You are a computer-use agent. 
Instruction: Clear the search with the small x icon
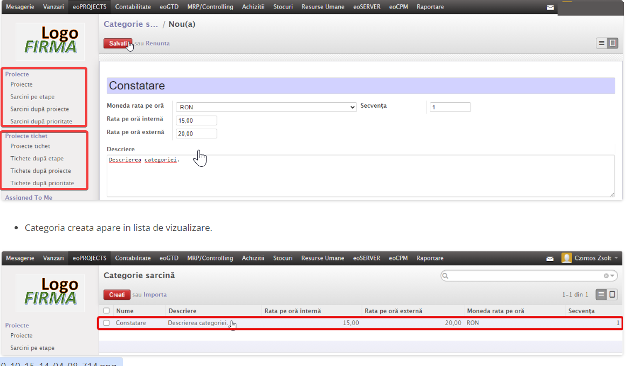tap(606, 276)
